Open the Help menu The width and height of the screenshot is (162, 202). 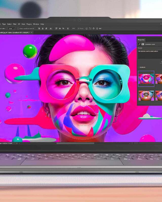42,24
